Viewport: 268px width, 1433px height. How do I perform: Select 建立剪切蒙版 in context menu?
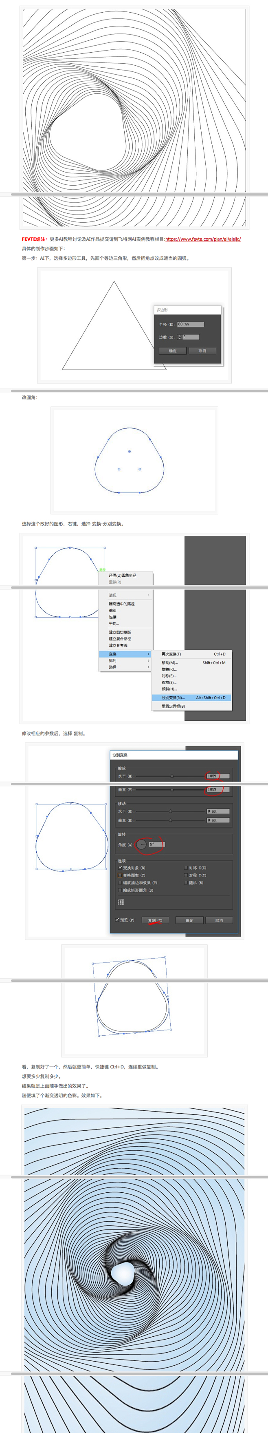pyautogui.click(x=120, y=632)
